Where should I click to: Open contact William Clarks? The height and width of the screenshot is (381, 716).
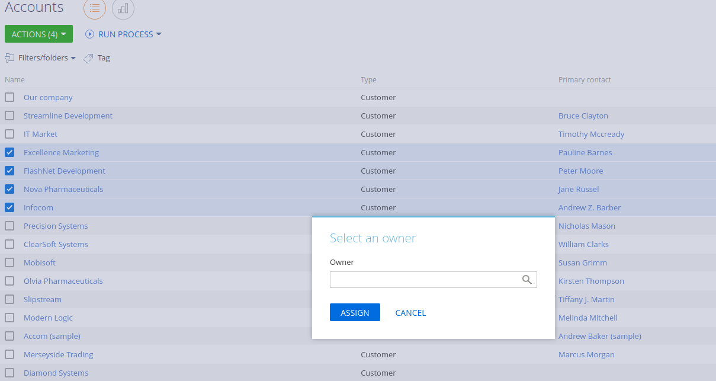tap(583, 244)
